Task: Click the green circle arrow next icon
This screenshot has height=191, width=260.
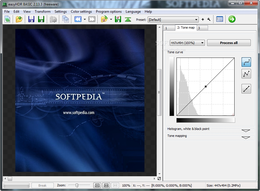Action: 232,19
